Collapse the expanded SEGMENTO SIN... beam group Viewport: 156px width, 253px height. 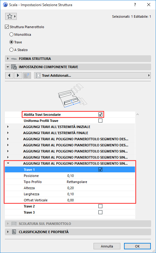[x=8, y=163]
